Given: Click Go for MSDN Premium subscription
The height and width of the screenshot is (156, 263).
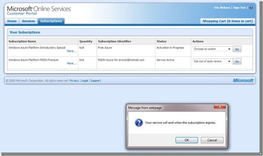Looking at the screenshot, I should [x=237, y=61].
